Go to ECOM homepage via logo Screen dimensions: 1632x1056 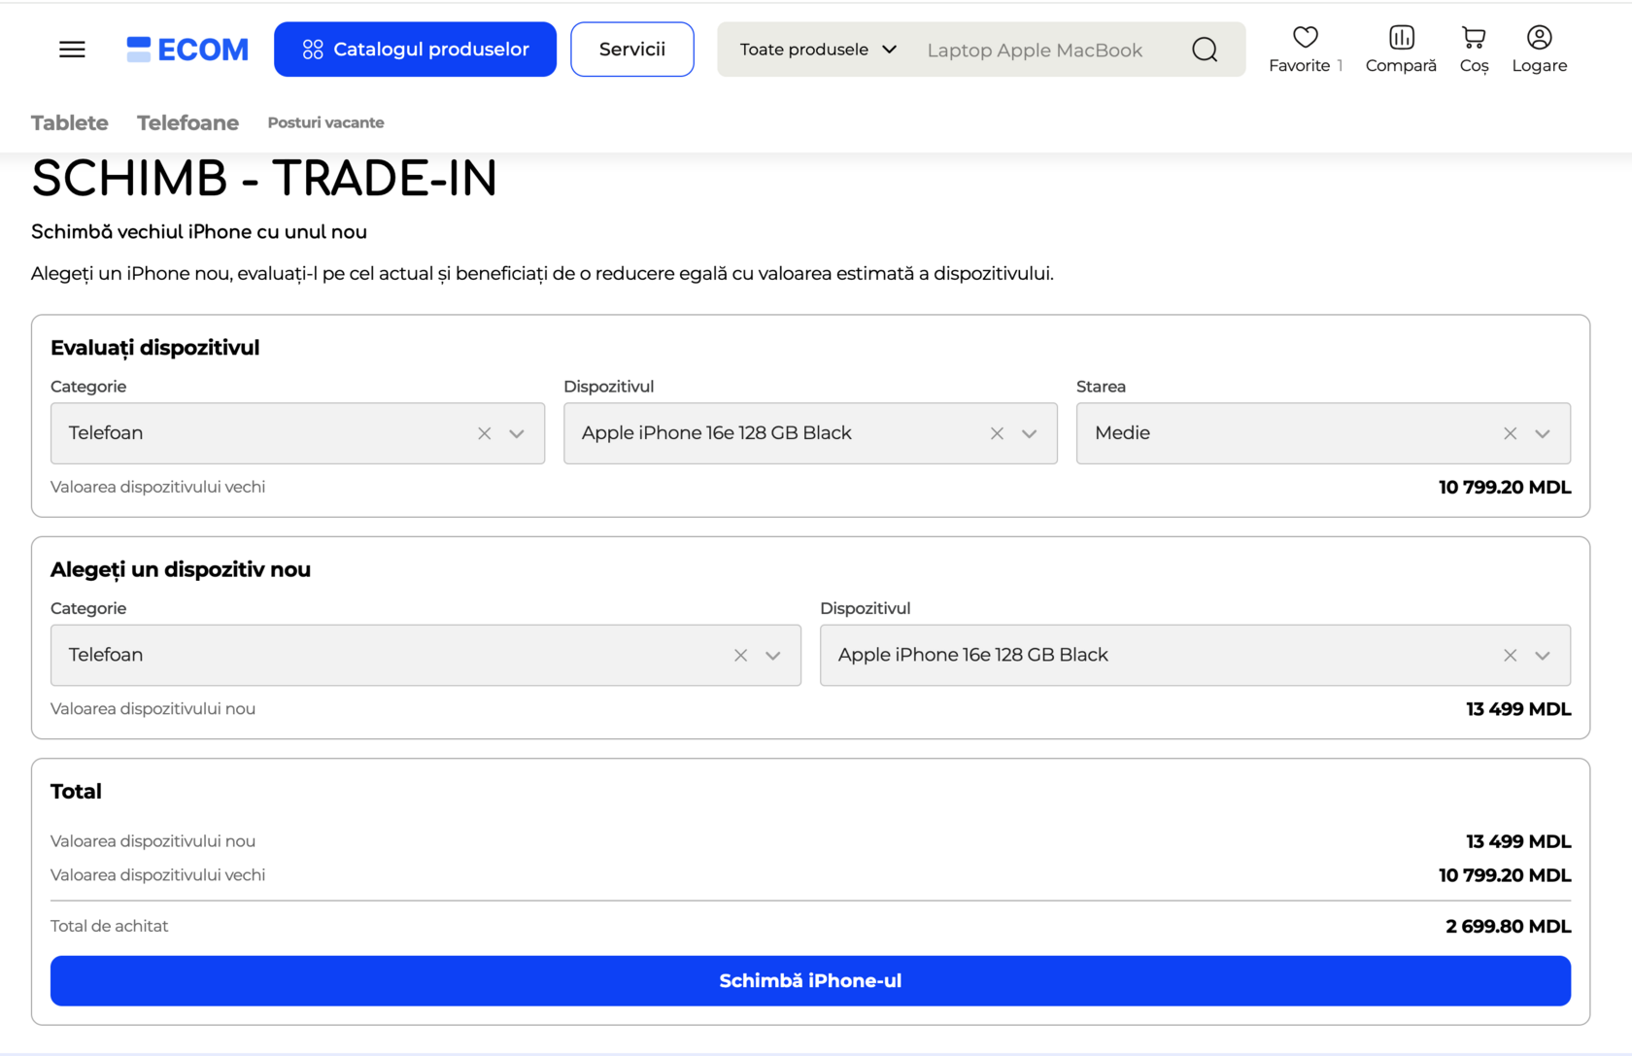187,50
